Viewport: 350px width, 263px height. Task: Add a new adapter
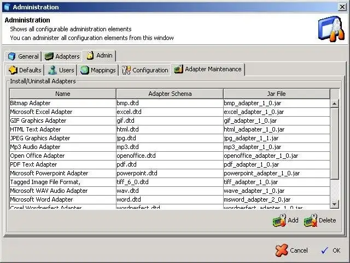[285, 220]
